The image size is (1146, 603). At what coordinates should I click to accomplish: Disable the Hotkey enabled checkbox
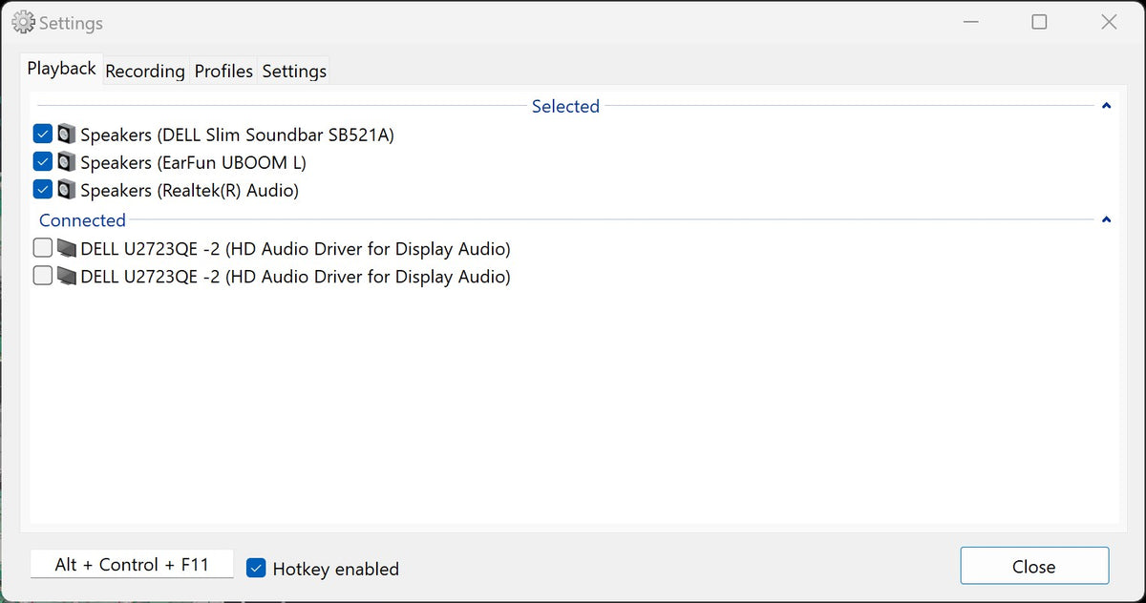[x=256, y=569]
